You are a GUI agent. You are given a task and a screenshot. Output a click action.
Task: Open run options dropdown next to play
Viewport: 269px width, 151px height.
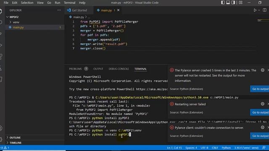259,10
